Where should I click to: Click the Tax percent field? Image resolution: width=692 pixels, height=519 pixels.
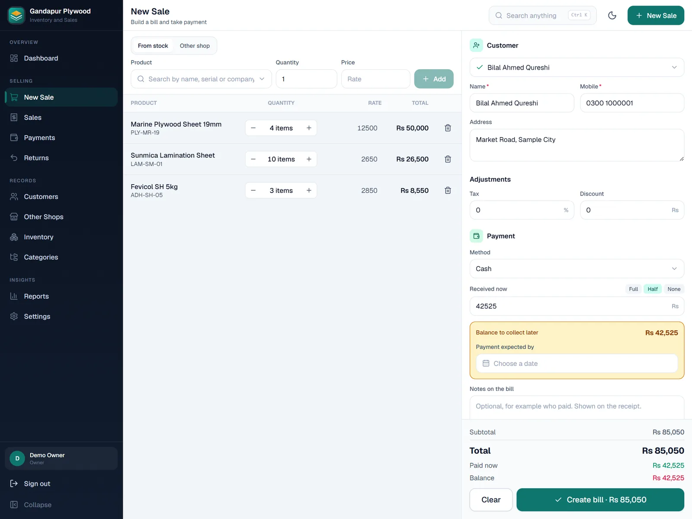pyautogui.click(x=522, y=210)
